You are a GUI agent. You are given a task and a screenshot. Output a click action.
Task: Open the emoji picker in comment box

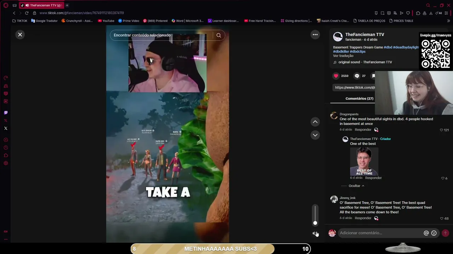434,233
